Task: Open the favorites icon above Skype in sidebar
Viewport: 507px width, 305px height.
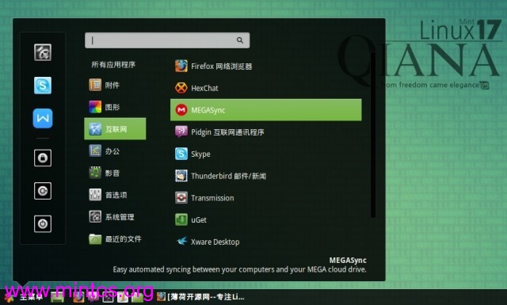Action: tap(43, 52)
